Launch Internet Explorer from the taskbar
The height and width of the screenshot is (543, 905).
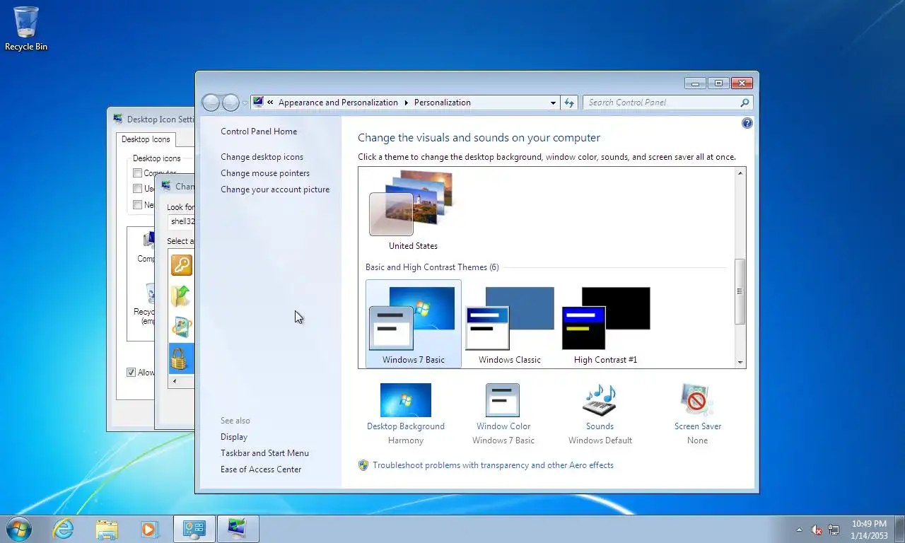64,529
